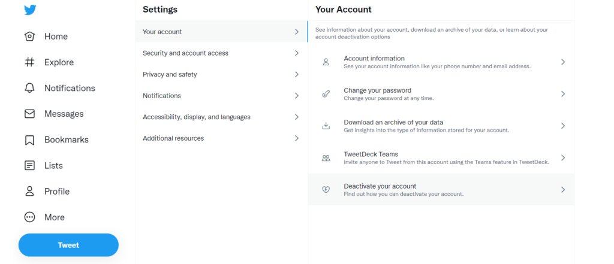Open Change your password option
This screenshot has width=614, height=264.
[x=441, y=94]
